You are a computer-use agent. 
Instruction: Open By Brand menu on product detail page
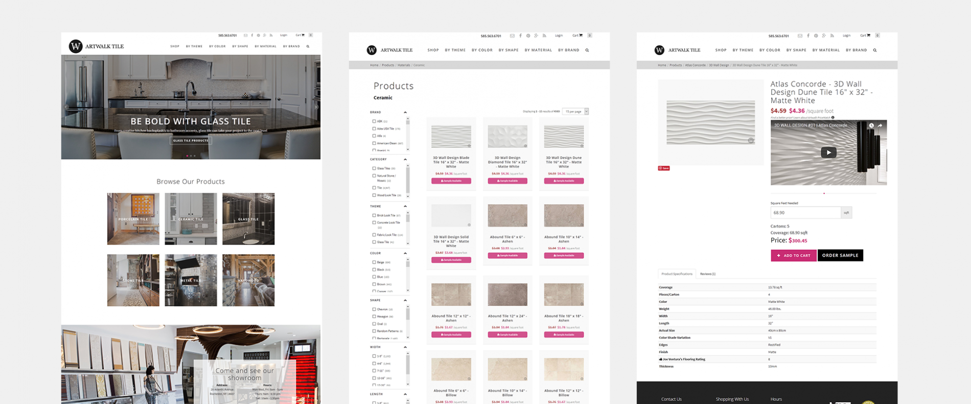coord(856,50)
